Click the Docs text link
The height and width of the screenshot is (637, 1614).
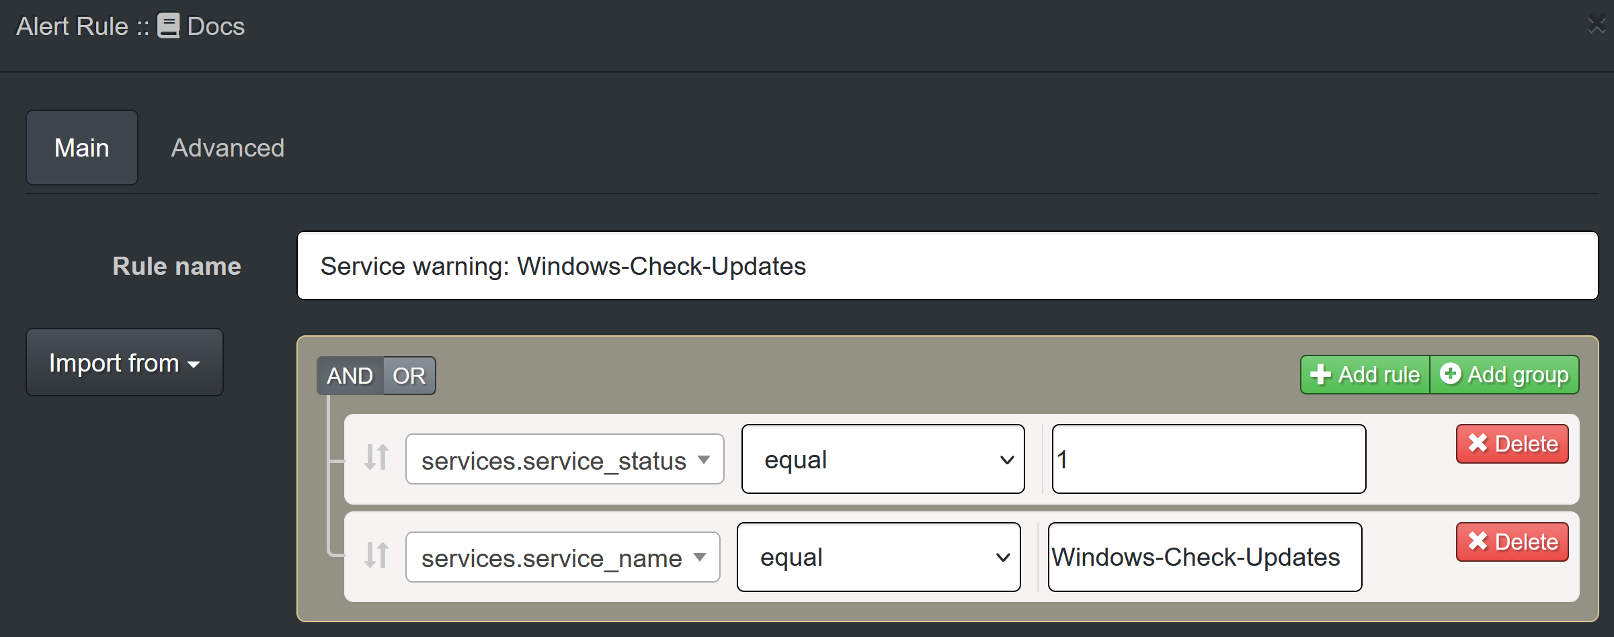tap(216, 26)
